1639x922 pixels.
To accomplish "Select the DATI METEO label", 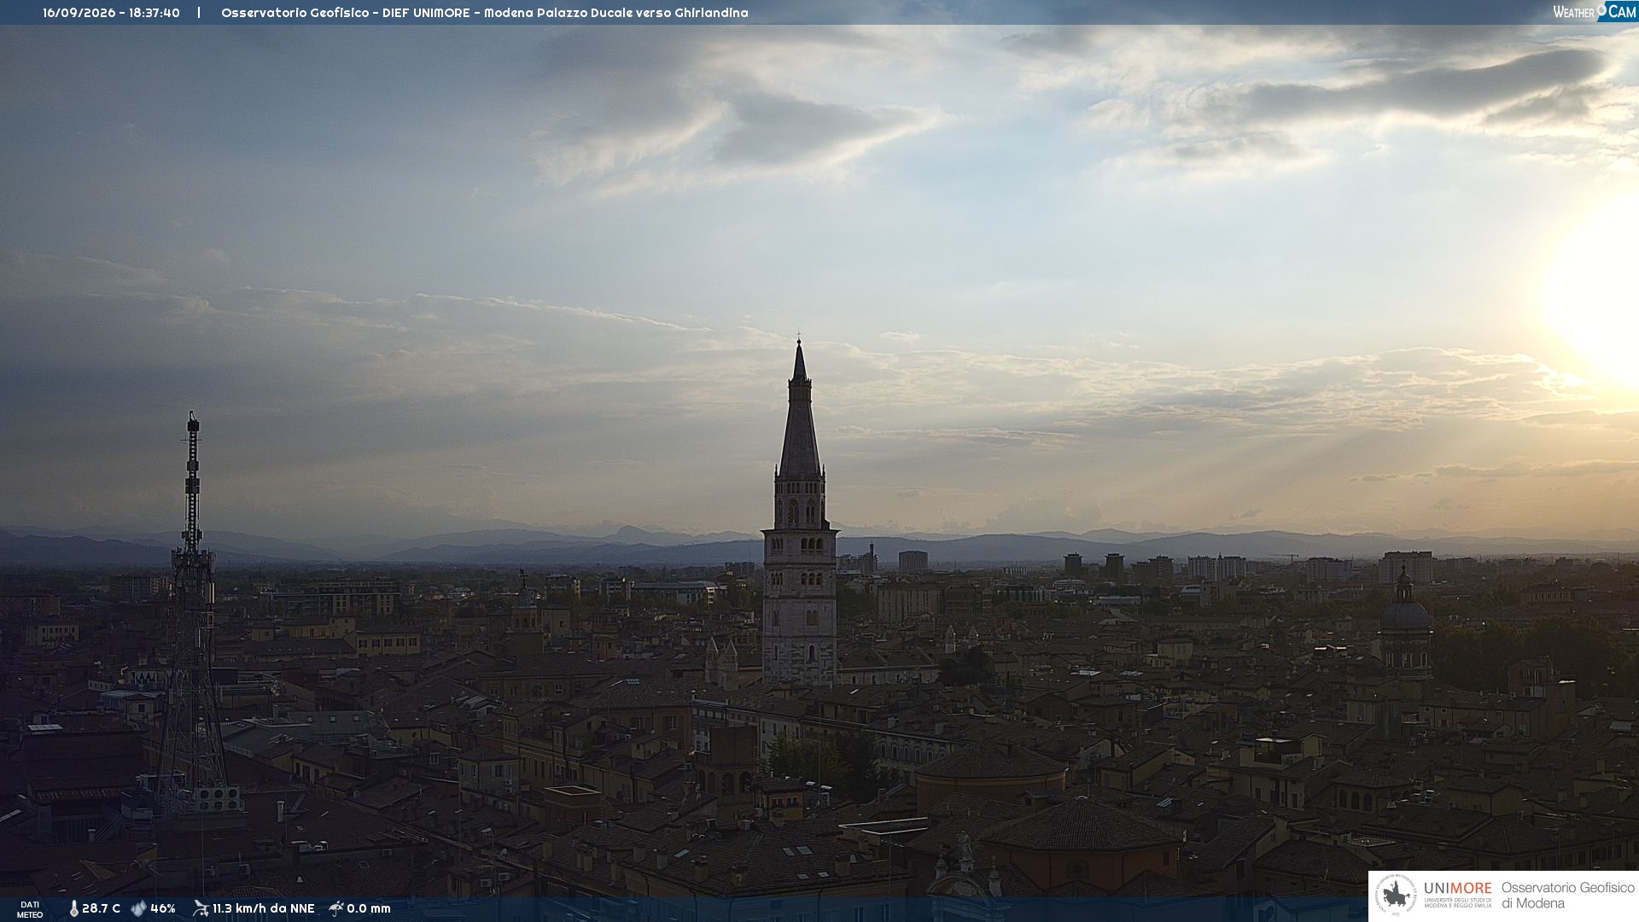I will (30, 909).
